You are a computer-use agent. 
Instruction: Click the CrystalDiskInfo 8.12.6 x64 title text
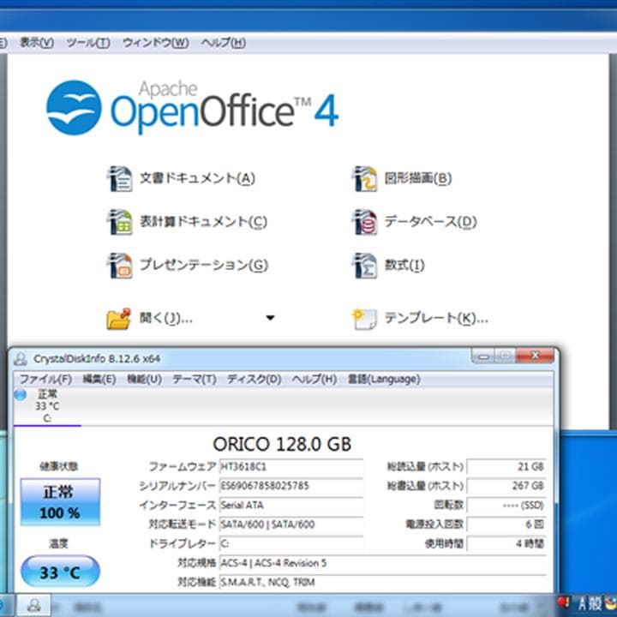(97, 359)
